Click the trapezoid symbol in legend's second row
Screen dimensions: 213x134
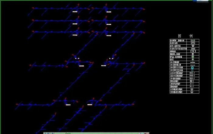192,43
